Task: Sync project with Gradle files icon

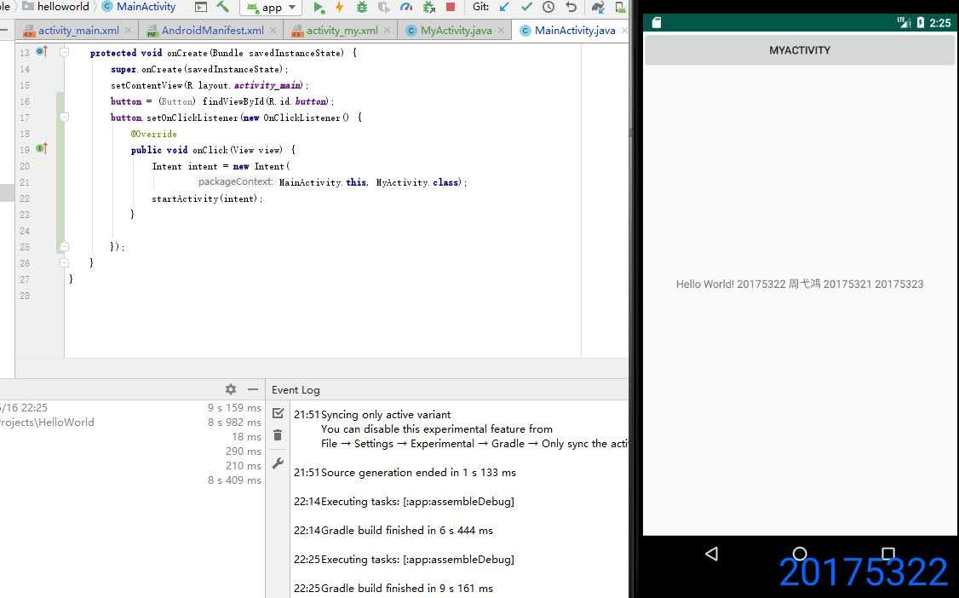Action: coord(598,8)
